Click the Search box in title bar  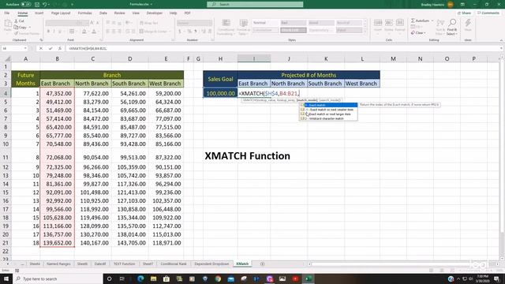(x=255, y=5)
